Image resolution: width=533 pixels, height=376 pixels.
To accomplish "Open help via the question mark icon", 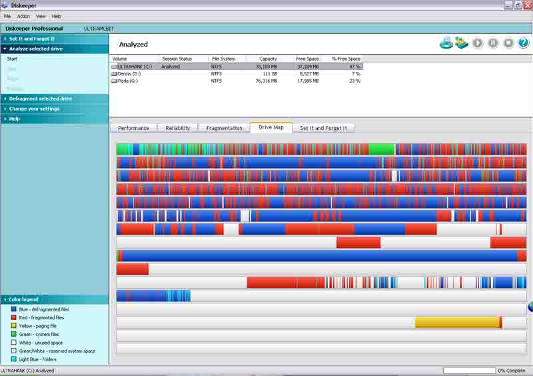I will click(524, 43).
